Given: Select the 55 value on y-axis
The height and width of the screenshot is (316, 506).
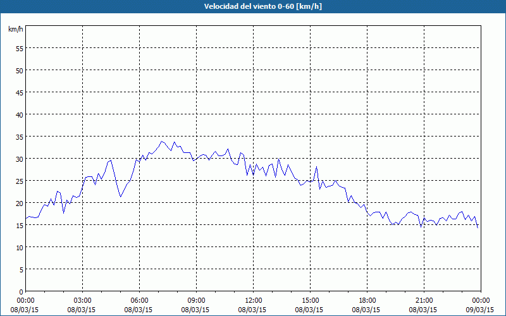Looking at the screenshot, I should [20, 49].
